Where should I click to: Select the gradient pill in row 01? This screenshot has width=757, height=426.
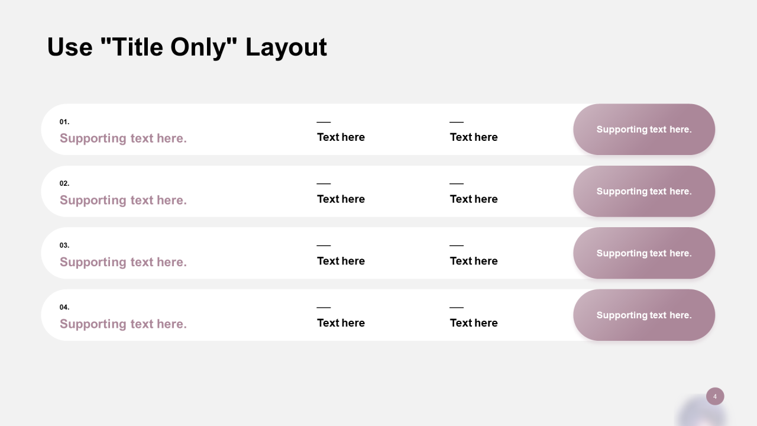(644, 130)
